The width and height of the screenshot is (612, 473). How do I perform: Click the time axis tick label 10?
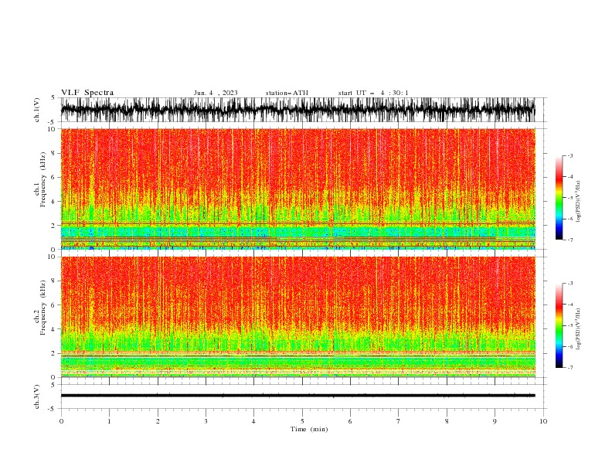[x=543, y=421]
